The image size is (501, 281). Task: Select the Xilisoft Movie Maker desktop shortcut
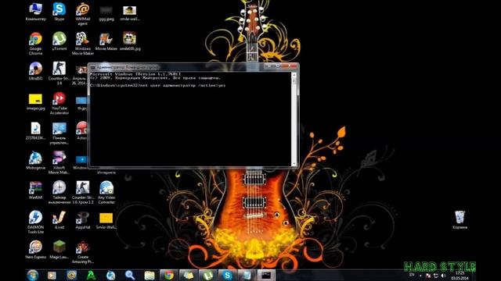pos(59,163)
